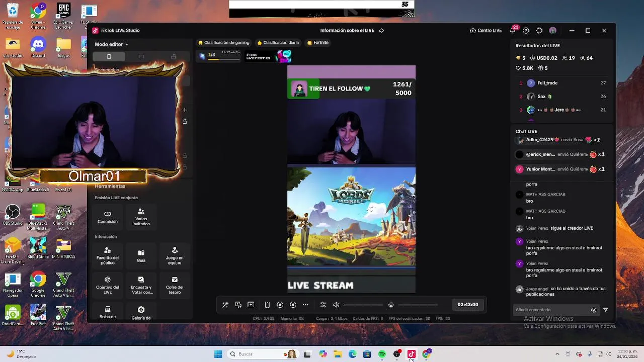Select the landscape scene layout tab
Image resolution: width=644 pixels, height=362 pixels.
click(141, 57)
